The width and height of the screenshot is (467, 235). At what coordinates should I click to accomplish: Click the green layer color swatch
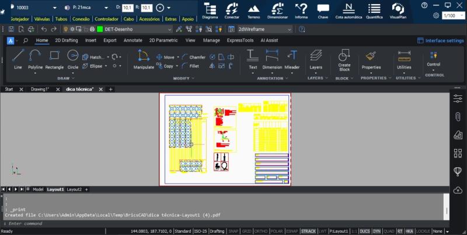100,29
